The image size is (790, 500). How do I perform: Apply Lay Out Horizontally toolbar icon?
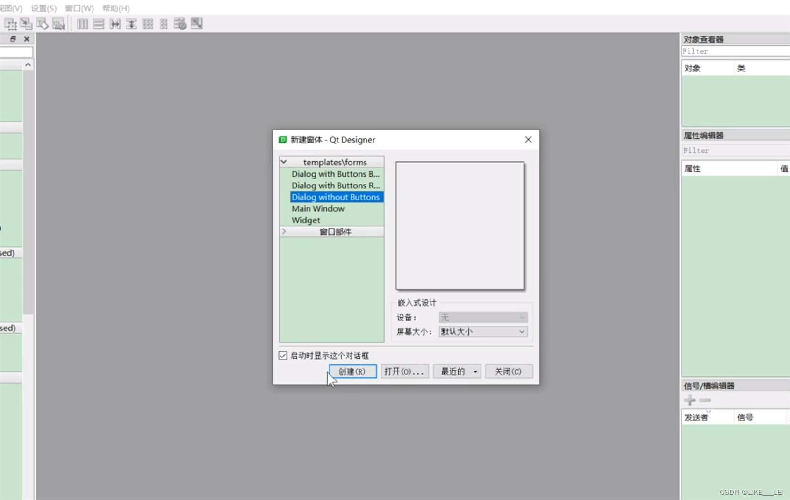click(x=82, y=24)
